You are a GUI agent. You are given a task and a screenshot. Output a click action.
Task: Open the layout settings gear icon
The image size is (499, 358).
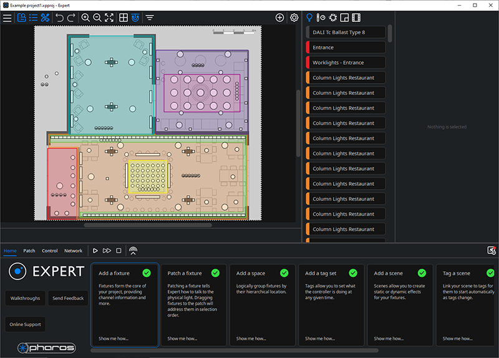click(294, 18)
